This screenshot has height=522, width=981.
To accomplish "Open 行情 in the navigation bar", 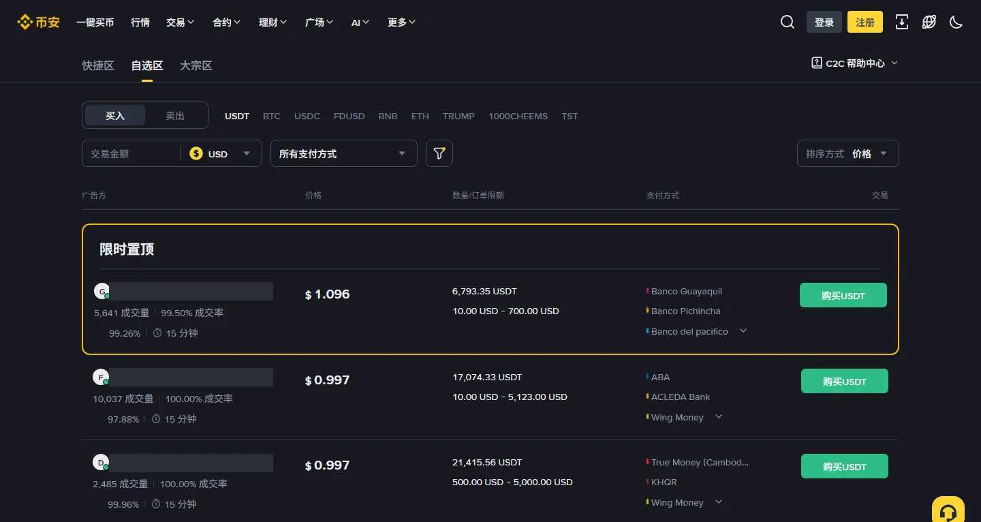I will [x=140, y=22].
